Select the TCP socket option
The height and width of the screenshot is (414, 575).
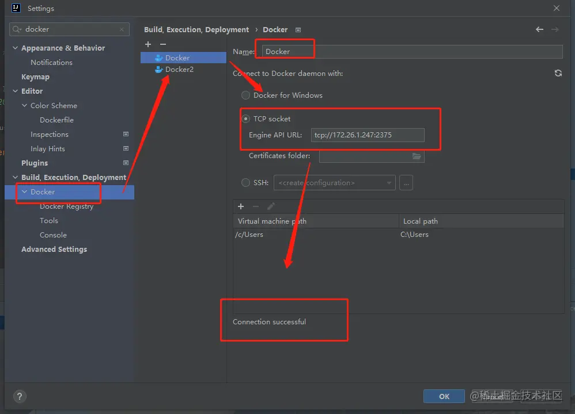pos(245,118)
